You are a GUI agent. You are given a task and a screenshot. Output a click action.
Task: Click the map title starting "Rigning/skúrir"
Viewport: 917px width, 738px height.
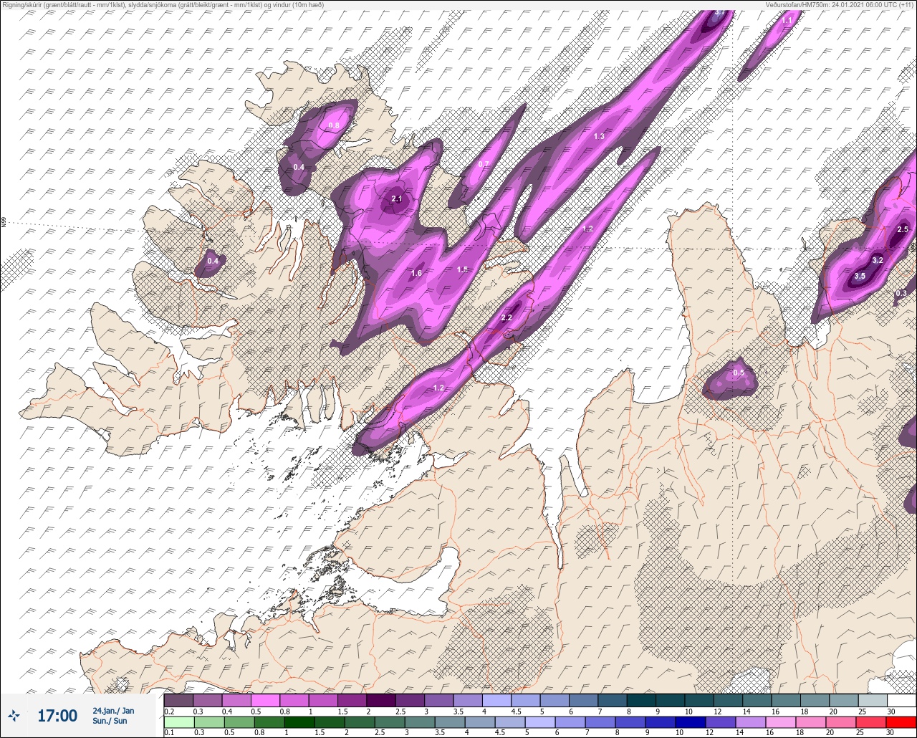pyautogui.click(x=163, y=4)
